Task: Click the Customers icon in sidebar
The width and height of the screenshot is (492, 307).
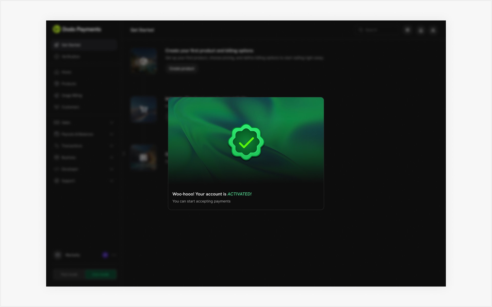Action: coord(57,107)
